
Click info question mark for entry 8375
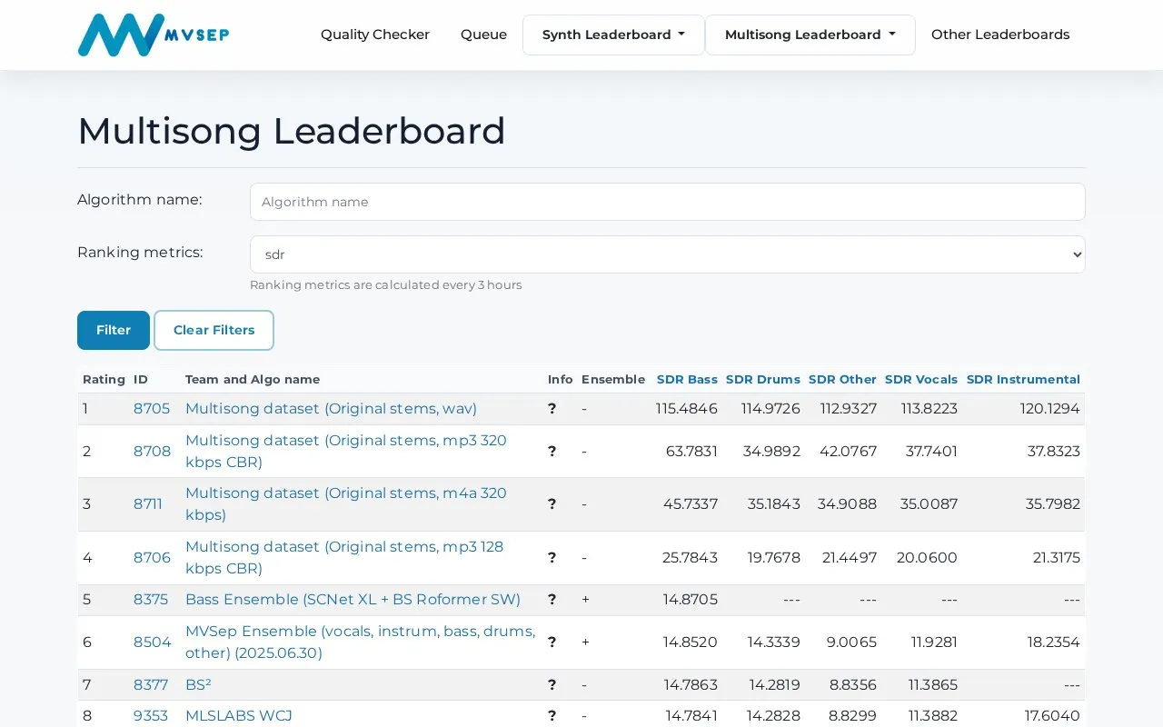pyautogui.click(x=552, y=599)
